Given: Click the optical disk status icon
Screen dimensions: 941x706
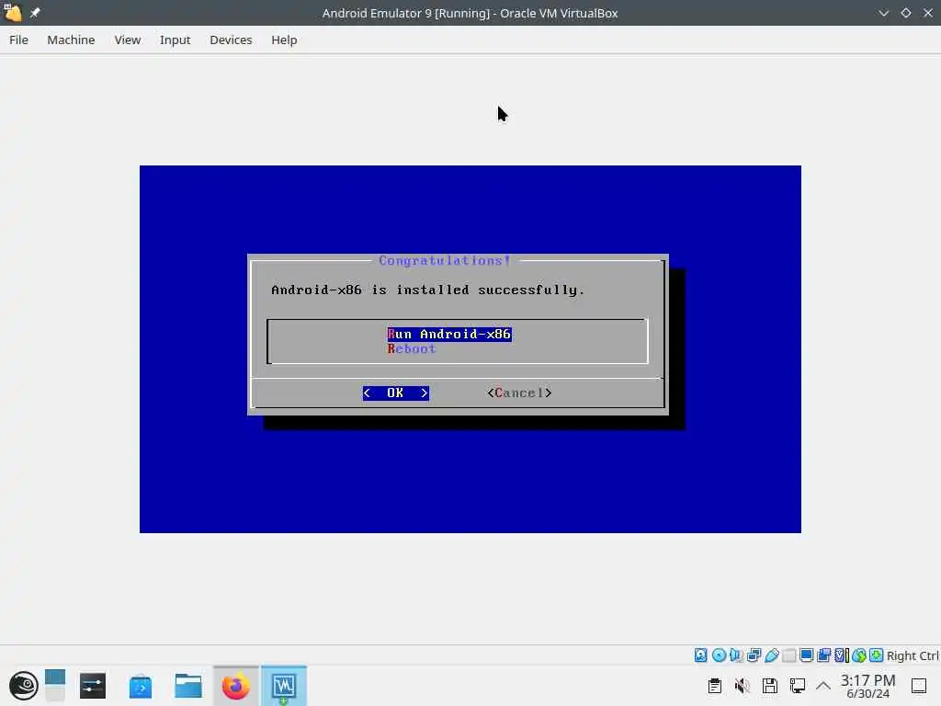Looking at the screenshot, I should [x=719, y=655].
